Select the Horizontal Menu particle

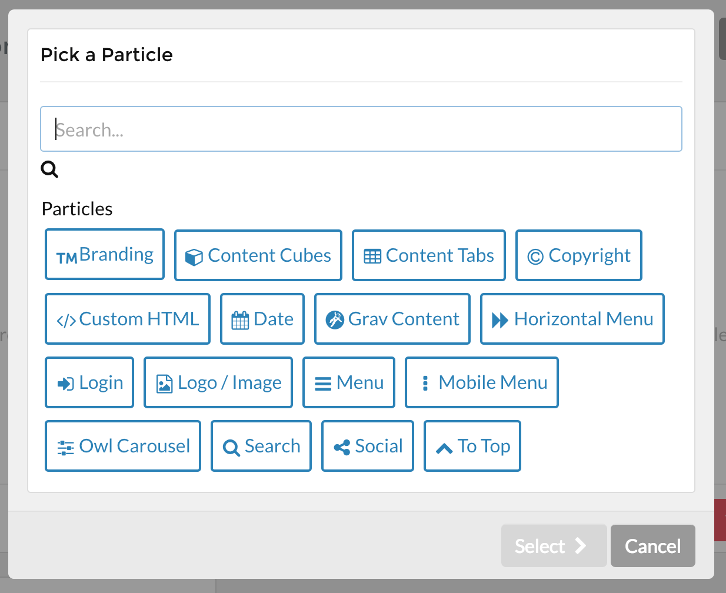[x=572, y=319]
